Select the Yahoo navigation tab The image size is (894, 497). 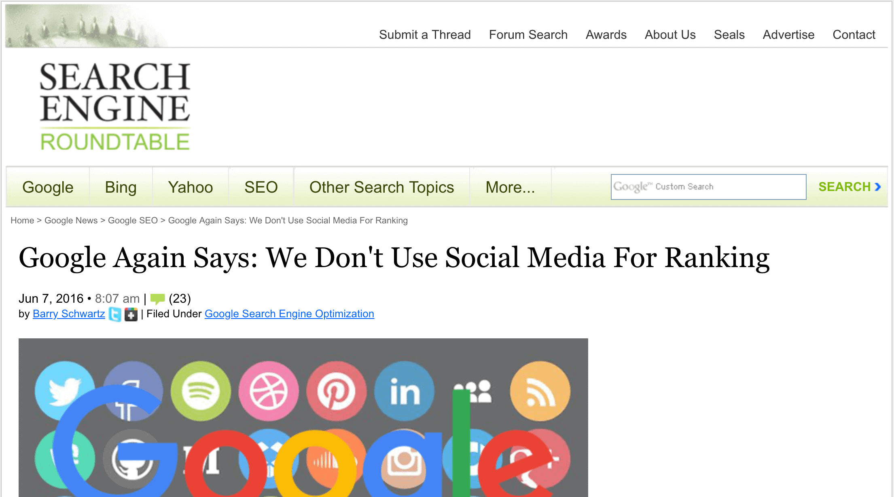[191, 187]
